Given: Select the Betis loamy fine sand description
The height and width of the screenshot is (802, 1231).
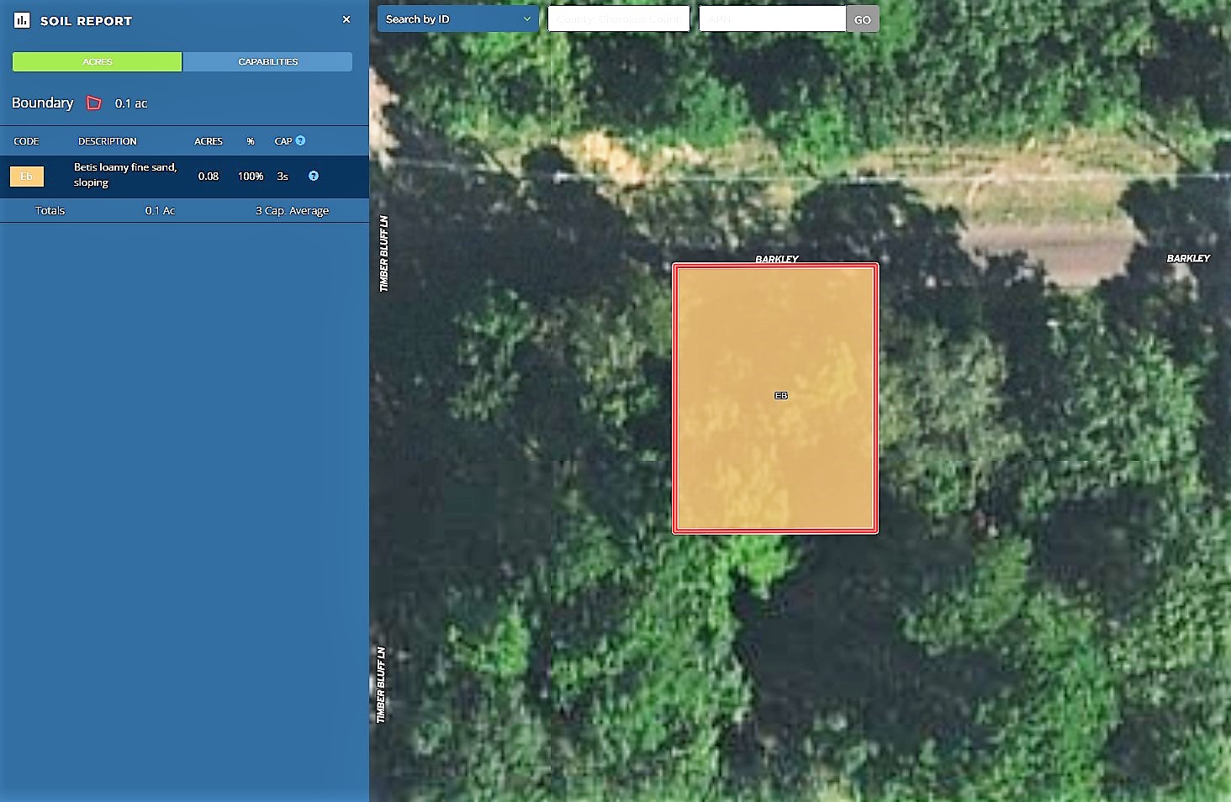Looking at the screenshot, I should (x=125, y=175).
